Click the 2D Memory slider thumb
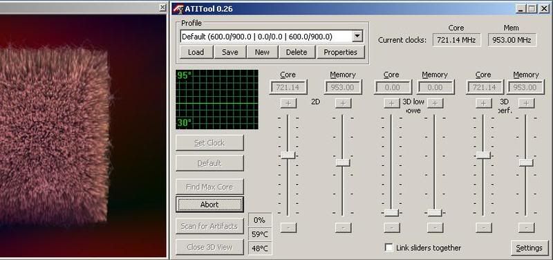Image resolution: width=553 pixels, height=260 pixels. click(x=343, y=162)
